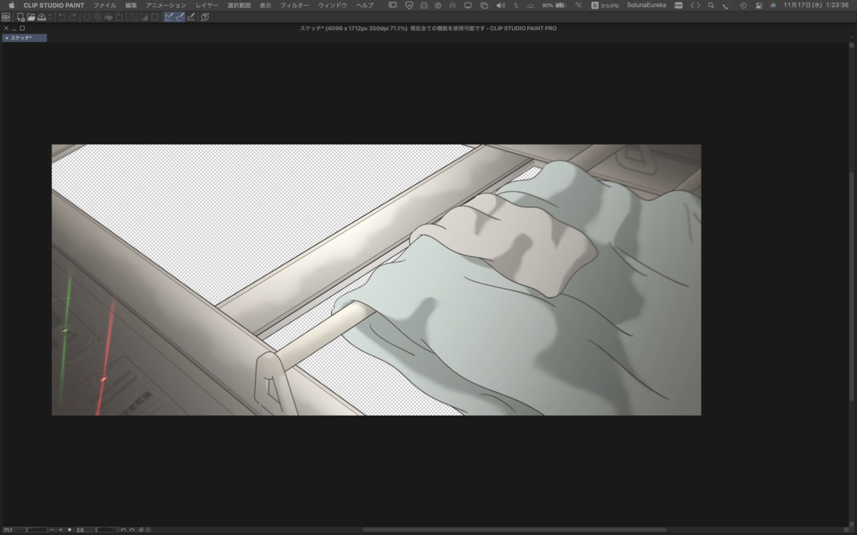Rotate canvas left with the status bar icon
This screenshot has width=857, height=535.
[x=124, y=530]
